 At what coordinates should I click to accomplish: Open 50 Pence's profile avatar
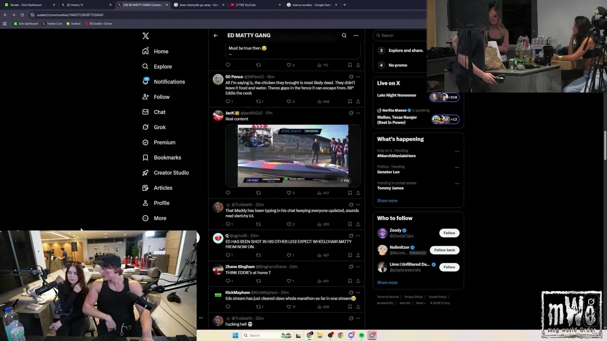click(x=218, y=79)
